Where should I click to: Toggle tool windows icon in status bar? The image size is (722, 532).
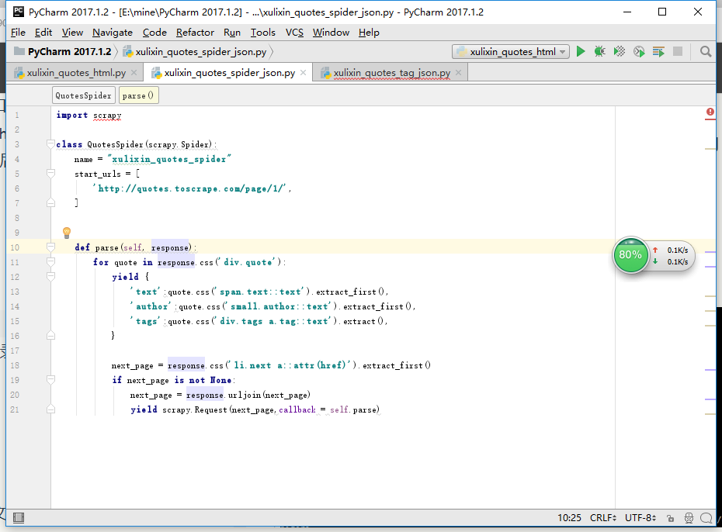pos(19,518)
